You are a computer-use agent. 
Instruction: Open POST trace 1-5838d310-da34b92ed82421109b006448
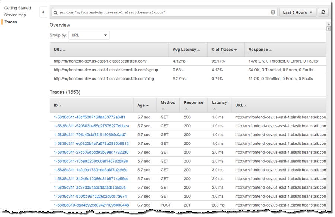click(x=91, y=205)
